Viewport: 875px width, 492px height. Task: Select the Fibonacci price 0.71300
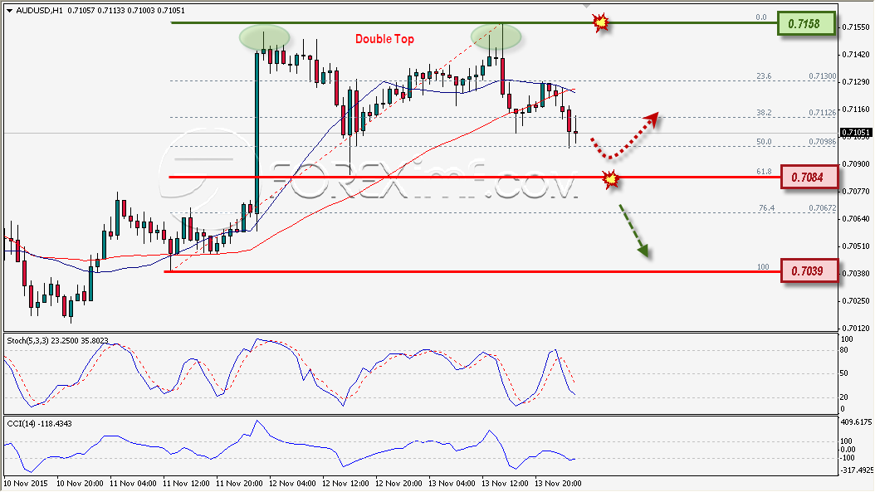[x=822, y=76]
